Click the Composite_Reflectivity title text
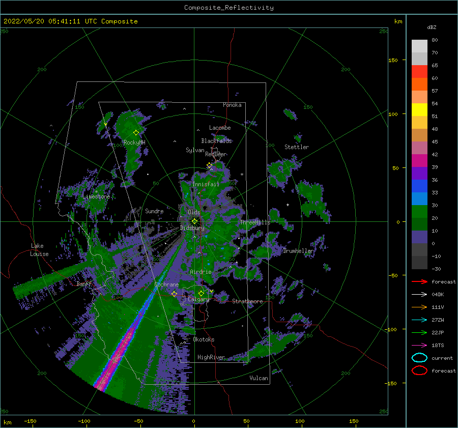Image resolution: width=458 pixels, height=428 pixels. pos(229,8)
